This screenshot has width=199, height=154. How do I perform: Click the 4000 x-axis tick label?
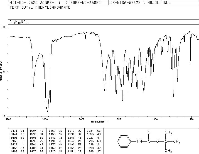point(8,119)
